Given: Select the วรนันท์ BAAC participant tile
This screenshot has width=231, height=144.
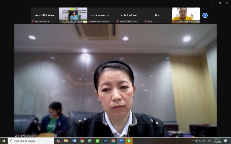Looking at the screenshot, I should [x=129, y=15].
